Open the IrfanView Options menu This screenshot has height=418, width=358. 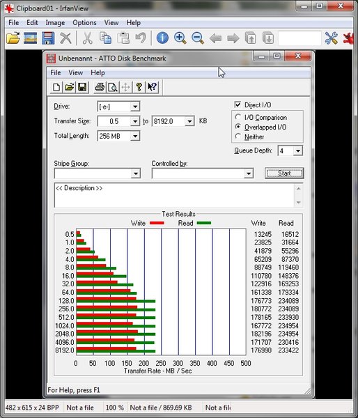(x=84, y=23)
